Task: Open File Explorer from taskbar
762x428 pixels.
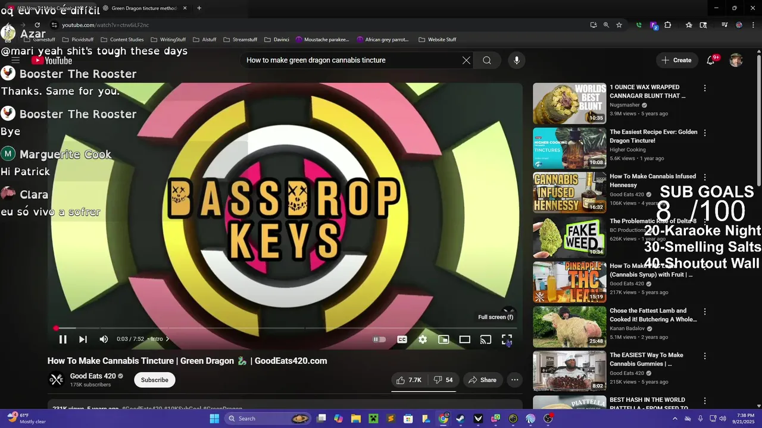Action: pos(356,418)
